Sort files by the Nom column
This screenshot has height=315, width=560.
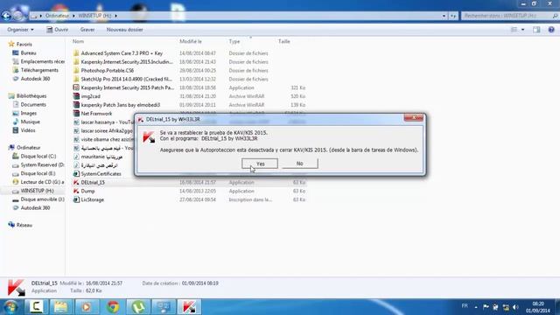pyautogui.click(x=78, y=41)
